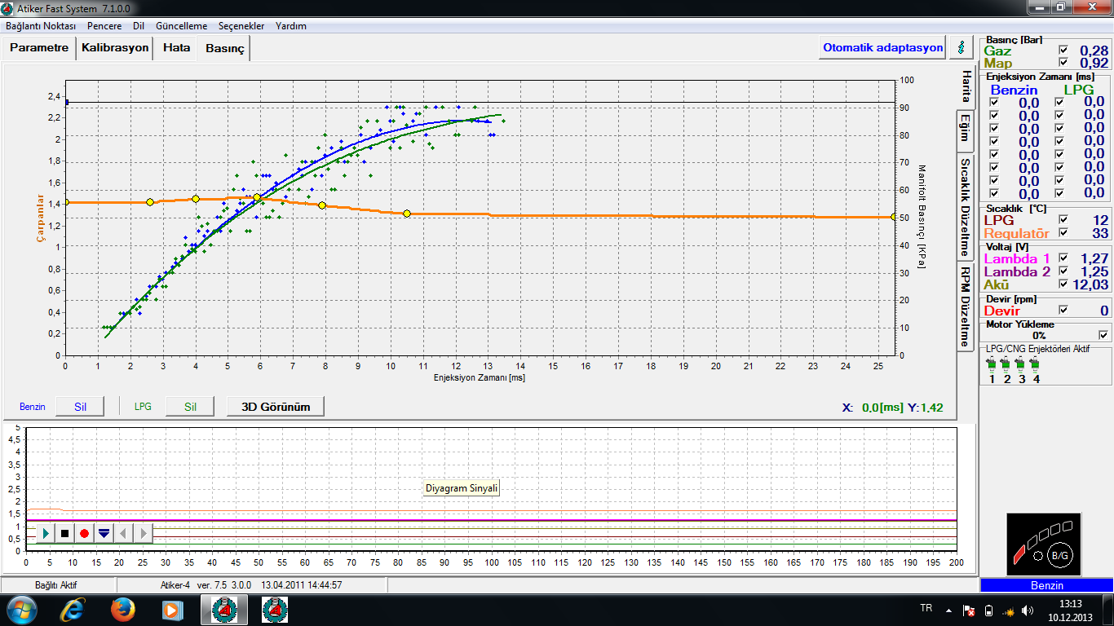Click the blue Benzin status bar indicator
Screen dimensions: 1114x626
click(x=1046, y=585)
